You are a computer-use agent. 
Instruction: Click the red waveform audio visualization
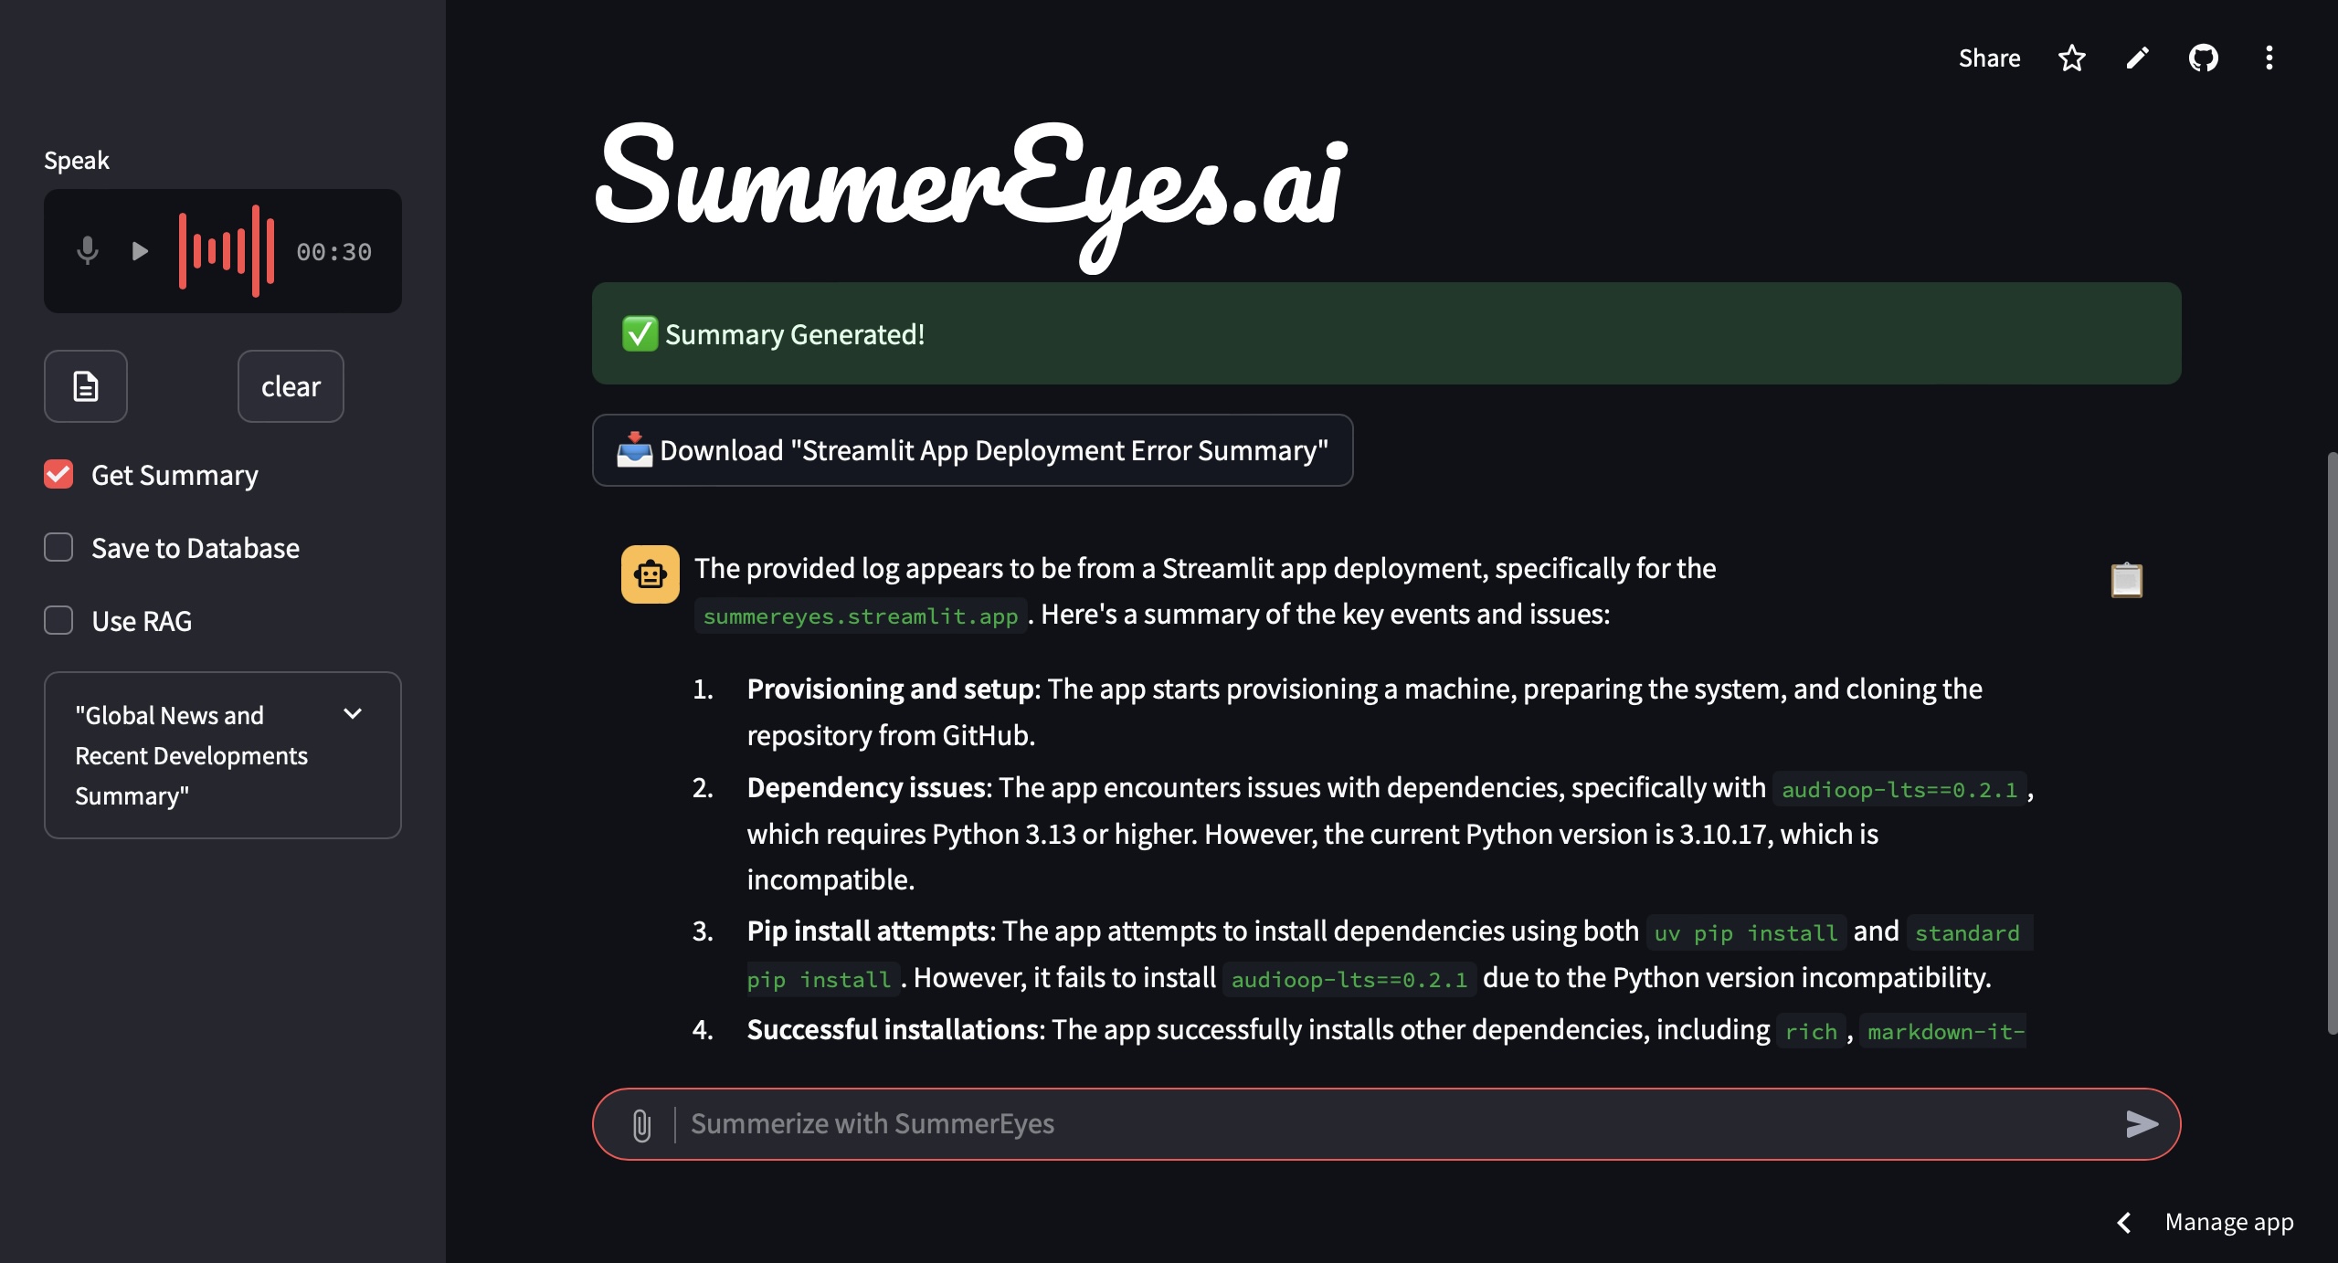226,250
